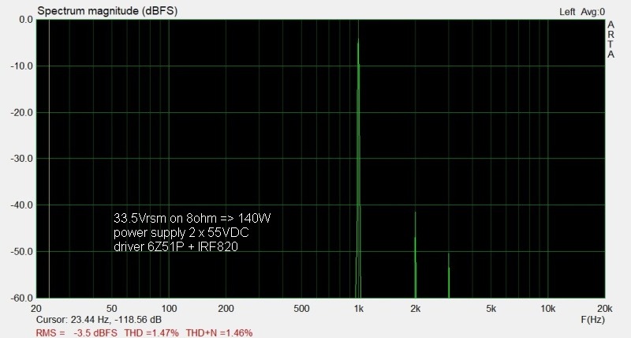Click the 'power supply 2 x 55VDC' annotation
631x338 pixels.
[181, 232]
